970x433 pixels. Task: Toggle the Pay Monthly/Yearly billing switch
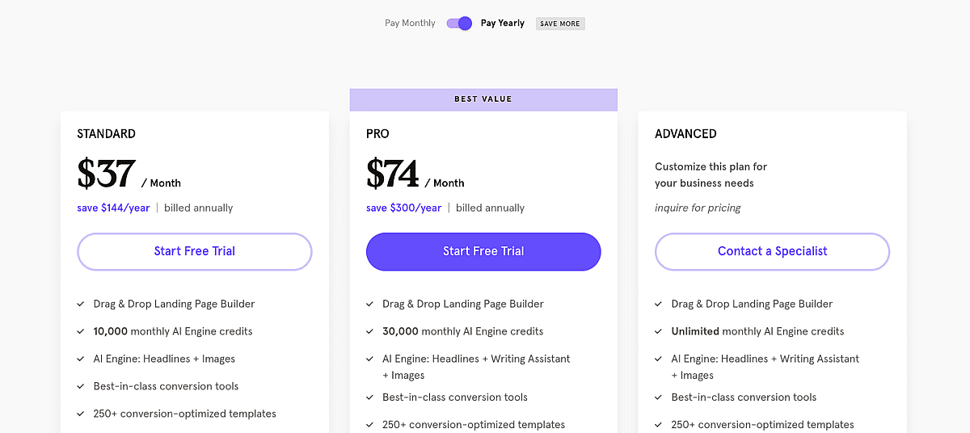click(x=459, y=23)
